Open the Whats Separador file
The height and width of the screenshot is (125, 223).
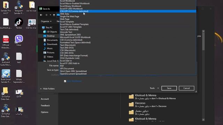coord(19,76)
